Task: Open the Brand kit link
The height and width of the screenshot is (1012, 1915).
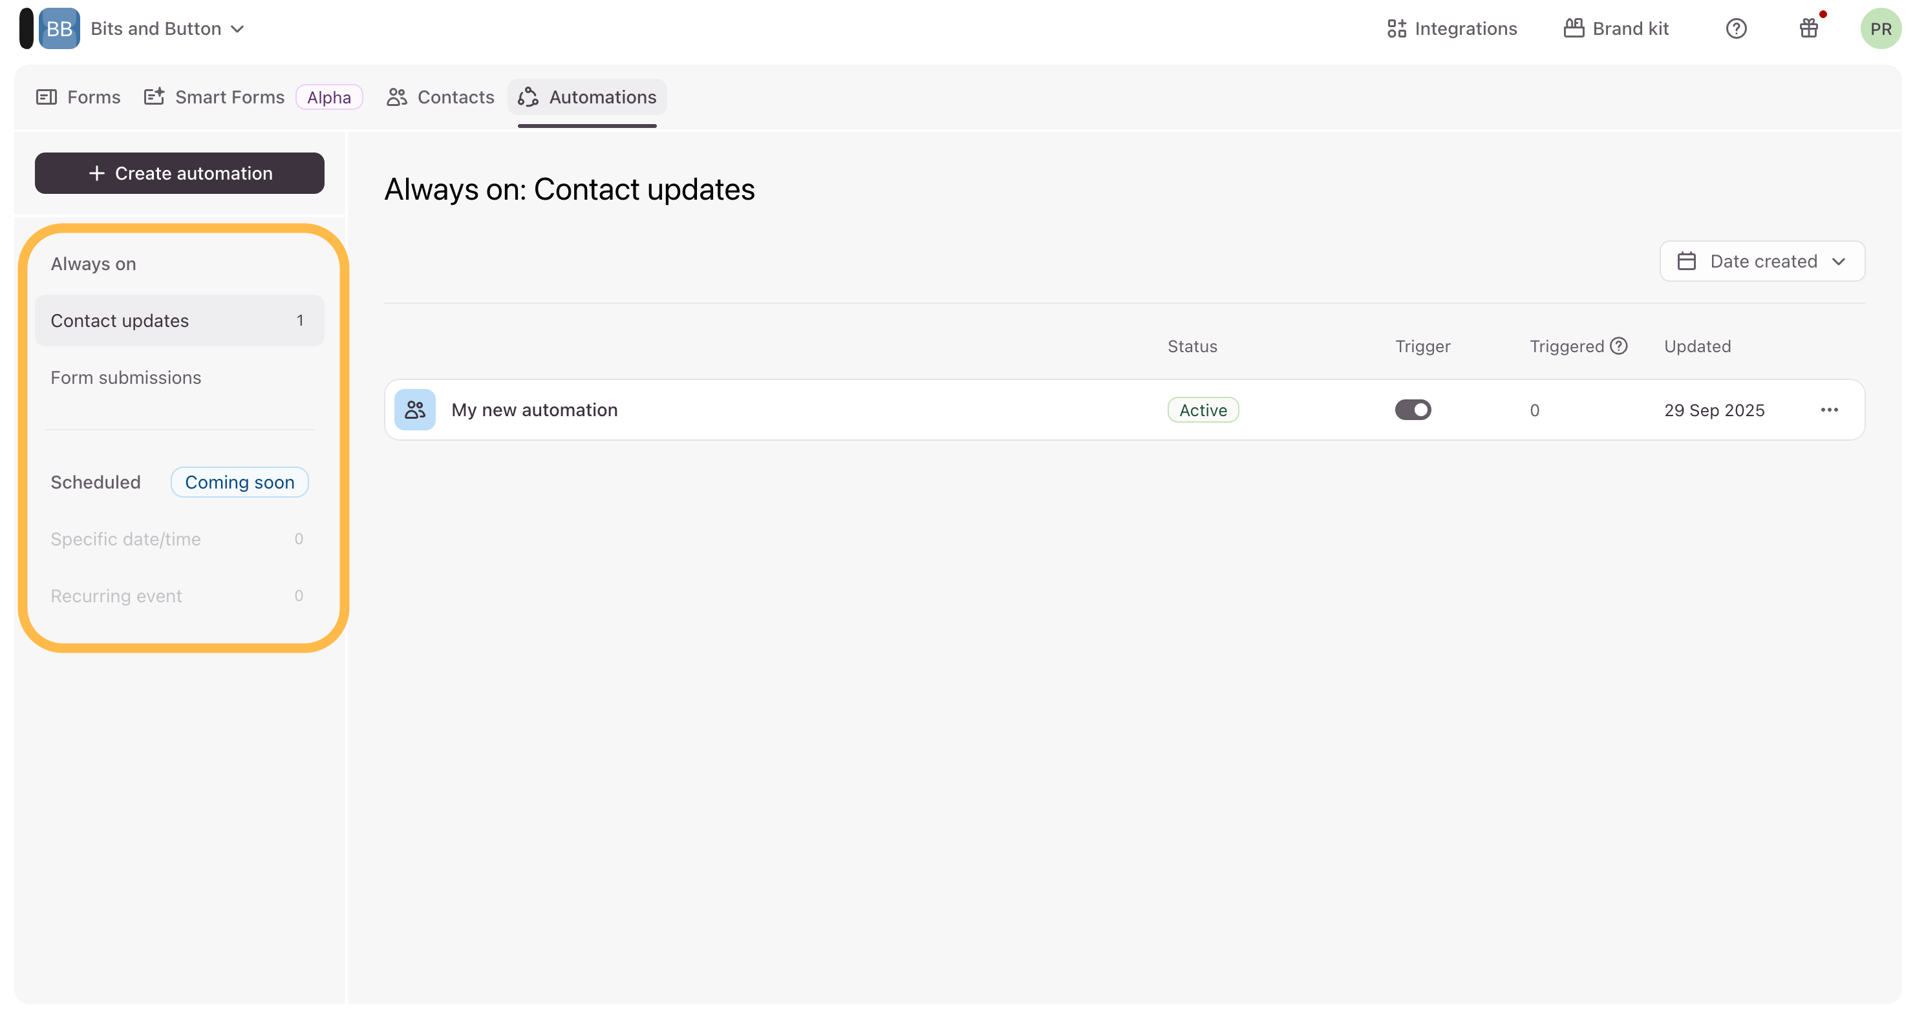Action: coord(1616,29)
